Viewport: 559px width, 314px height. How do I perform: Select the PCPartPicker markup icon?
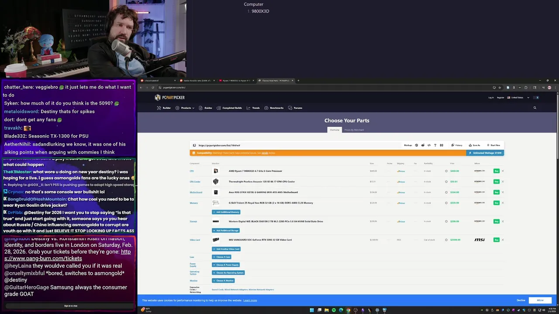click(x=416, y=145)
